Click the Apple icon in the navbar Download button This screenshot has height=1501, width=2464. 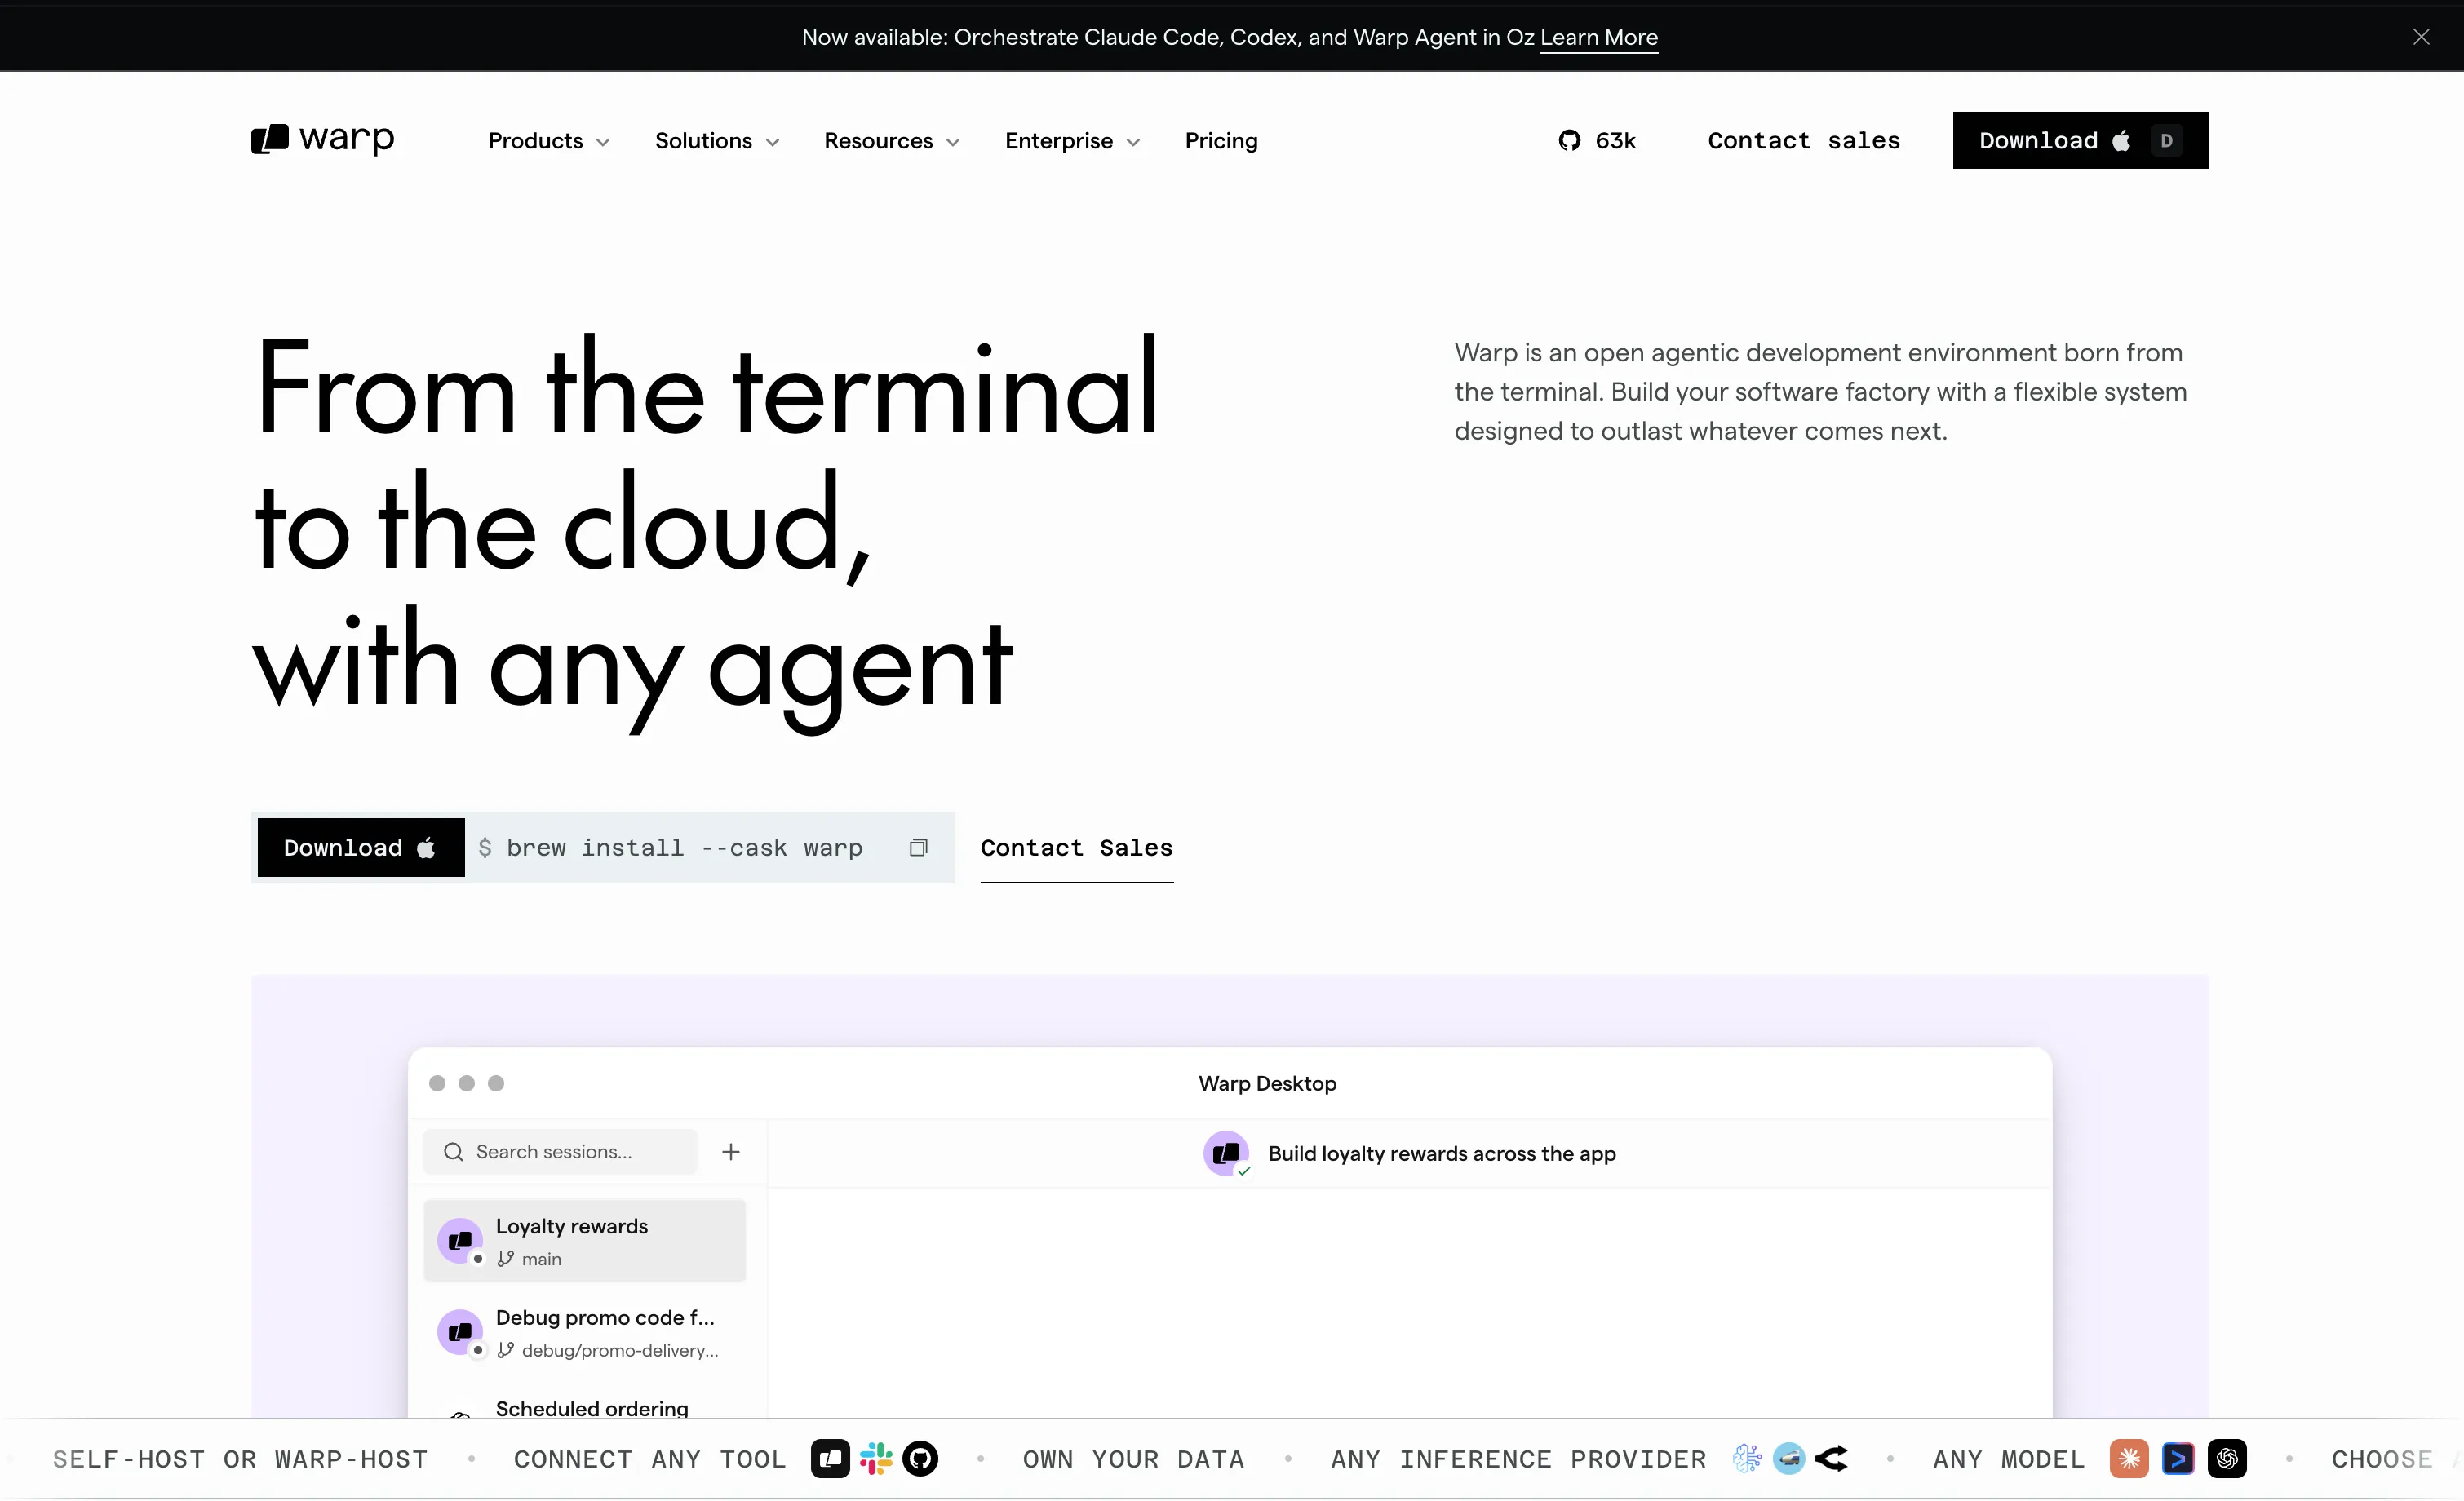pyautogui.click(x=2121, y=140)
